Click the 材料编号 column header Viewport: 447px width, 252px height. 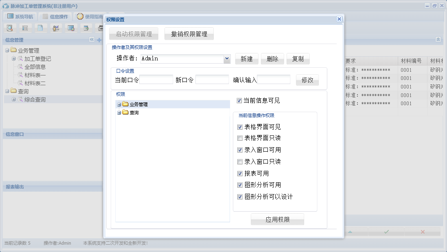pos(412,61)
